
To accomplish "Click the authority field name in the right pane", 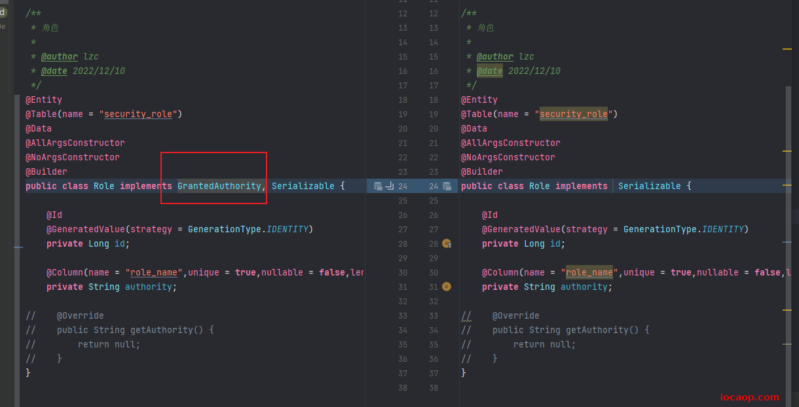I will [584, 287].
